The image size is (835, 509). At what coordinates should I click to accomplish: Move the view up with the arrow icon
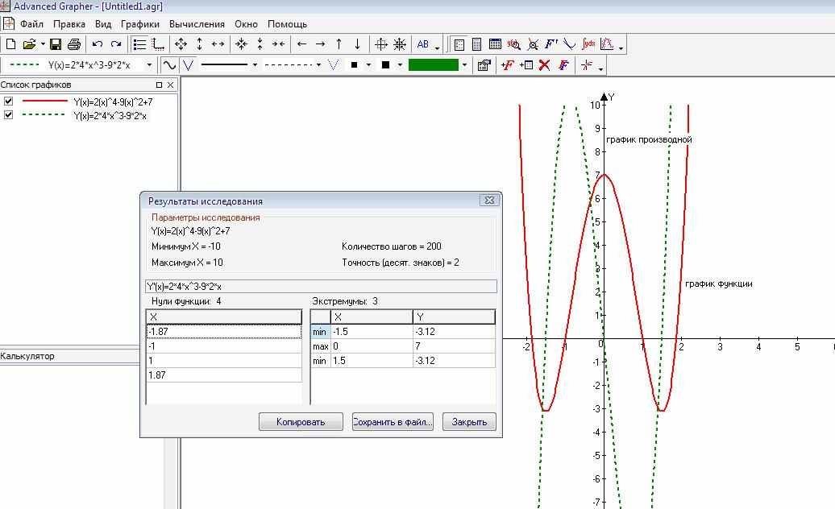[339, 44]
